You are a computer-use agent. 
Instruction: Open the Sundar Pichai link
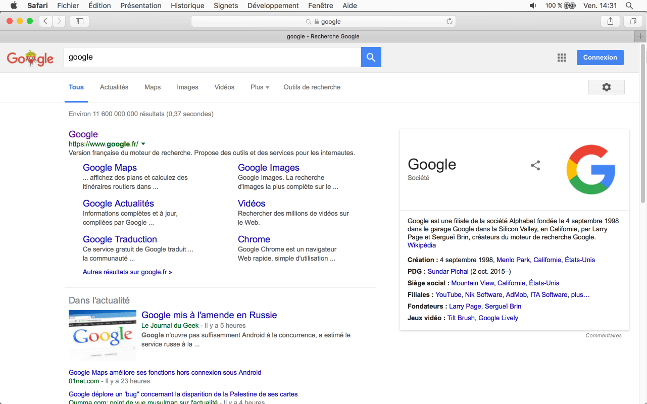tap(448, 271)
